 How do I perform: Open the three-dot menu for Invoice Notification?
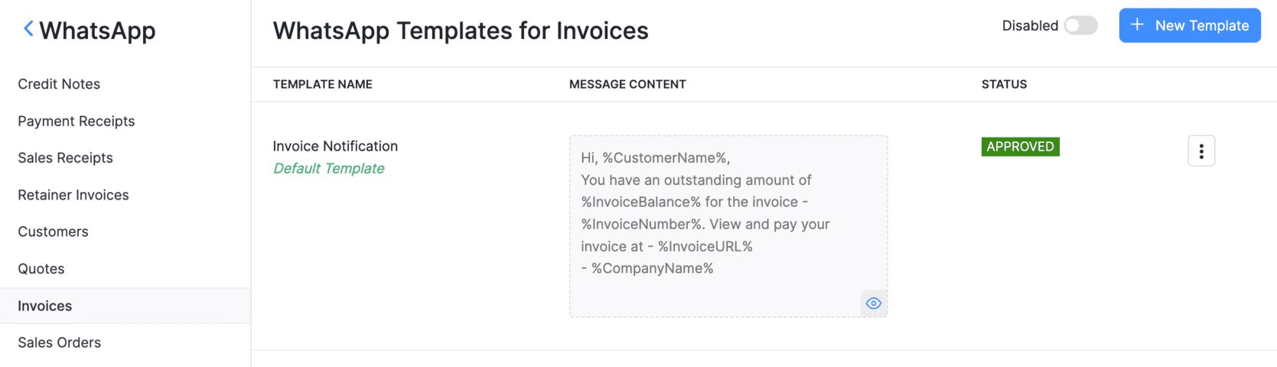1200,151
